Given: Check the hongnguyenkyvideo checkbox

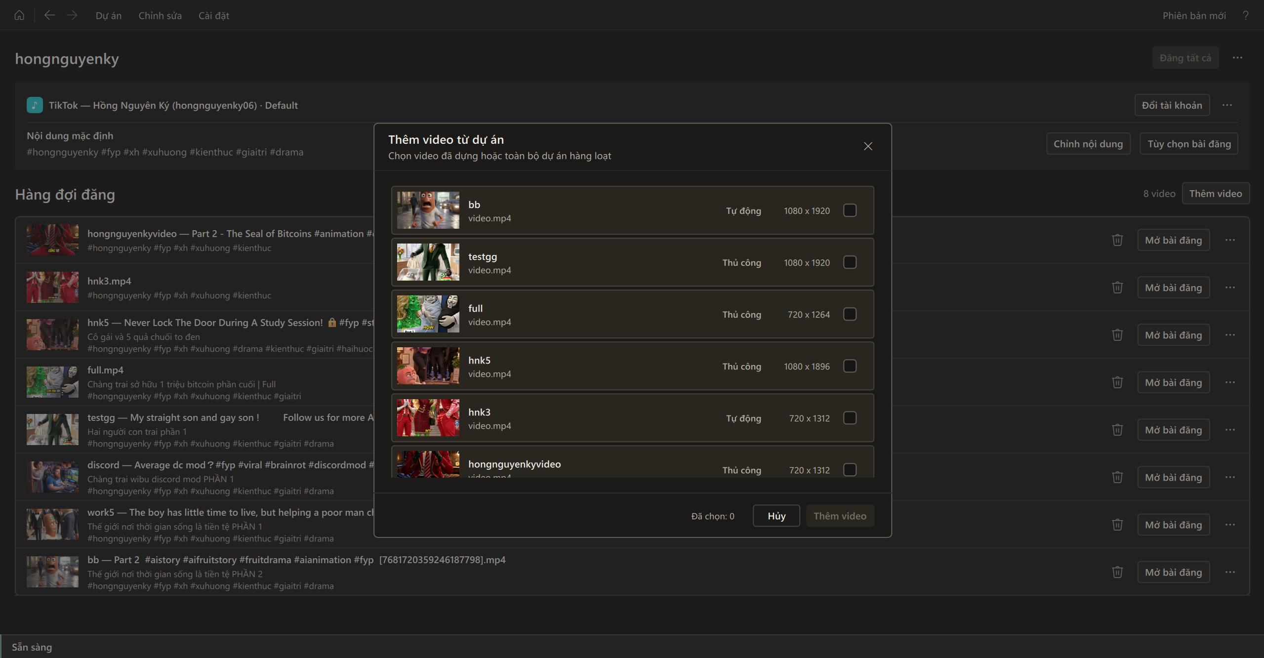Looking at the screenshot, I should click(850, 470).
